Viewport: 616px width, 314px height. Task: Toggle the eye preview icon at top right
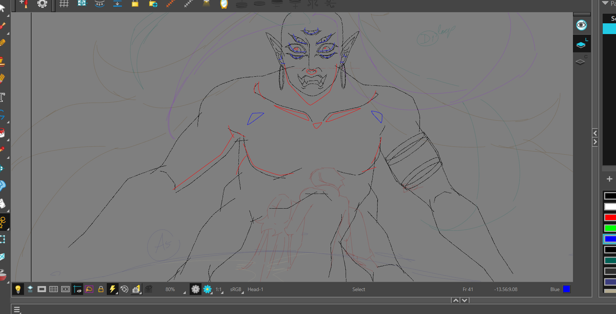point(581,25)
